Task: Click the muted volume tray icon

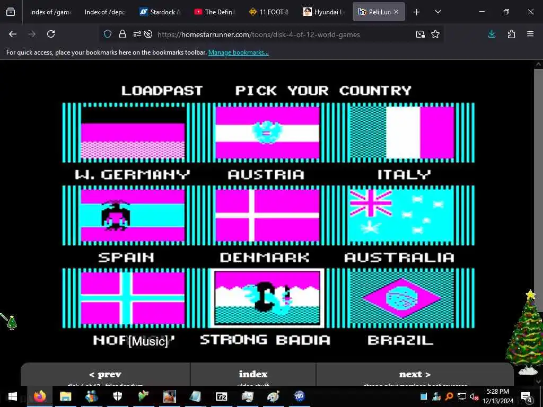Action: pyautogui.click(x=475, y=396)
